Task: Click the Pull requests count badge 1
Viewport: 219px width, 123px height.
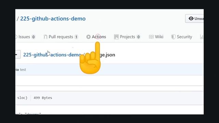Action: tap(76, 37)
